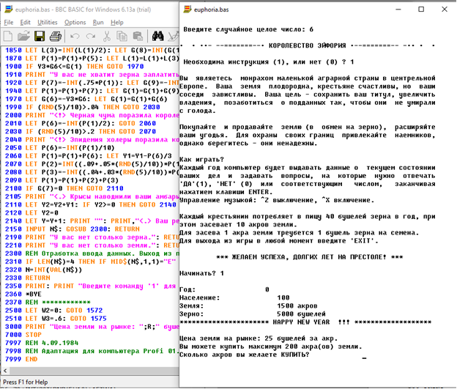
Task: Close the euphoria.bas output window
Action: coord(444,10)
